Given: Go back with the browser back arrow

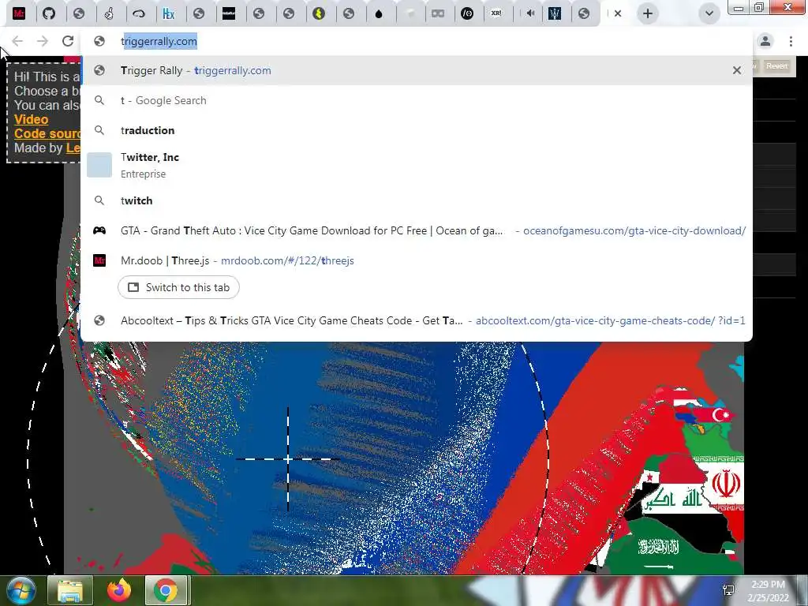Looking at the screenshot, I should (17, 41).
